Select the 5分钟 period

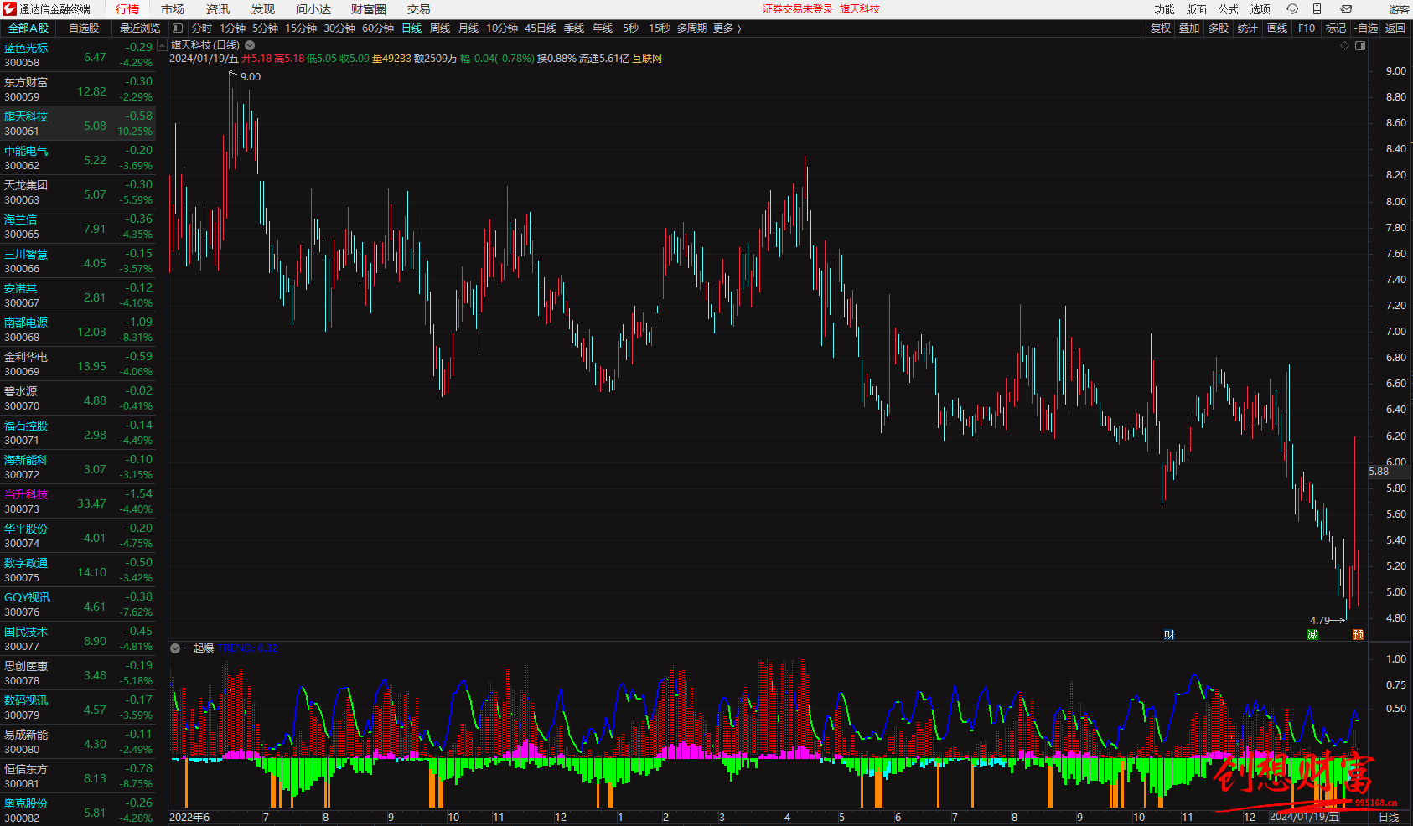point(265,28)
